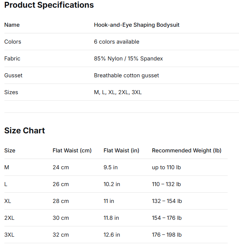This screenshot has height=248, width=239.
Task: Select the 3XL row in the size chart
Action: (x=9, y=235)
